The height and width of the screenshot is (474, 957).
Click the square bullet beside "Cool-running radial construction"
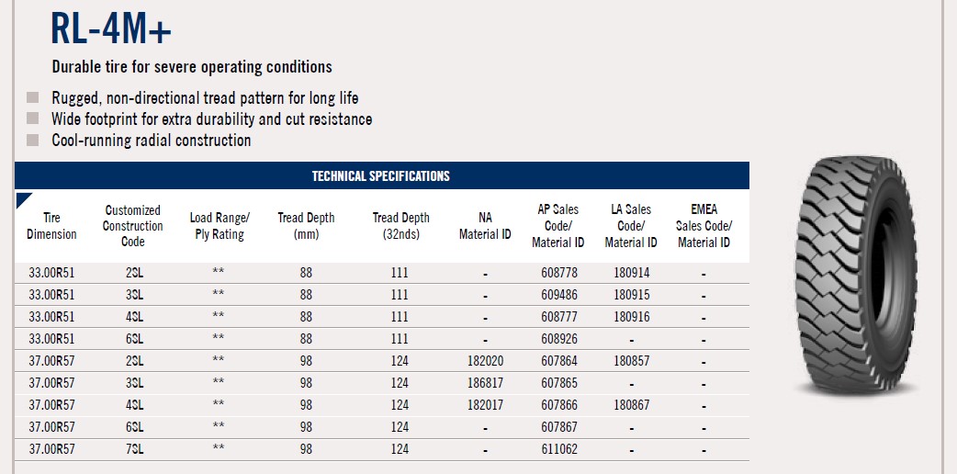coord(33,140)
